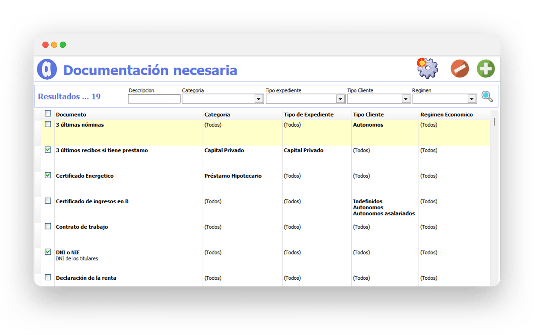The height and width of the screenshot is (335, 534).
Task: Click Préstamo Hipotecario category cell
Action: click(x=233, y=176)
